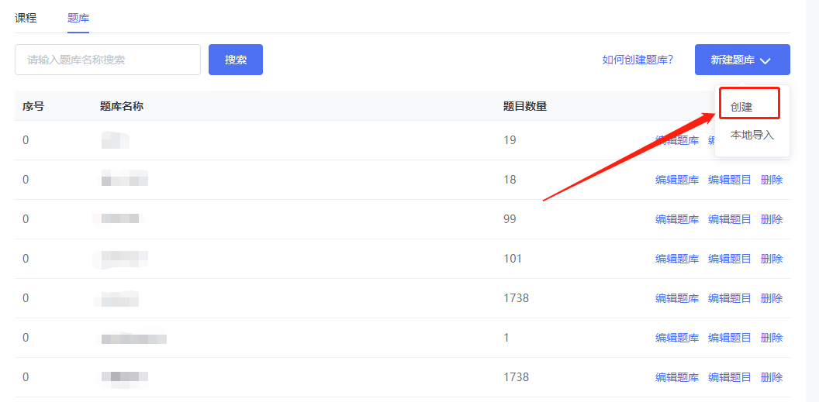Select the 题库 tab
This screenshot has height=402, width=819.
[x=78, y=18]
